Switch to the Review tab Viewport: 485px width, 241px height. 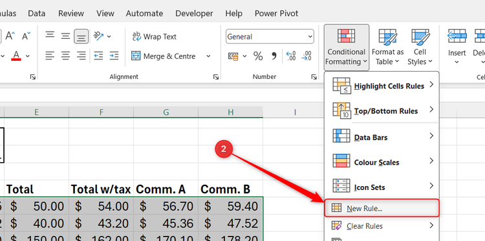coord(71,14)
